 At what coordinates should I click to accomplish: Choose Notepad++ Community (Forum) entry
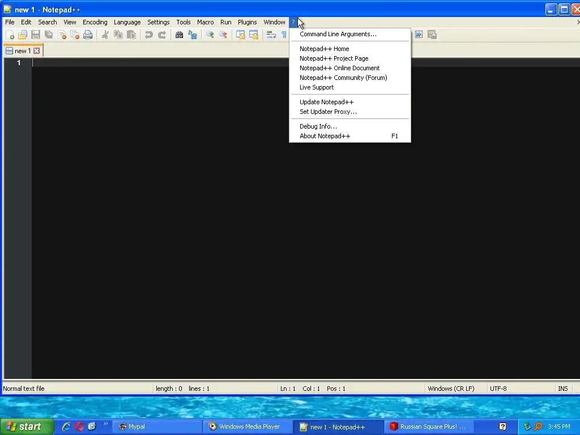pos(350,78)
